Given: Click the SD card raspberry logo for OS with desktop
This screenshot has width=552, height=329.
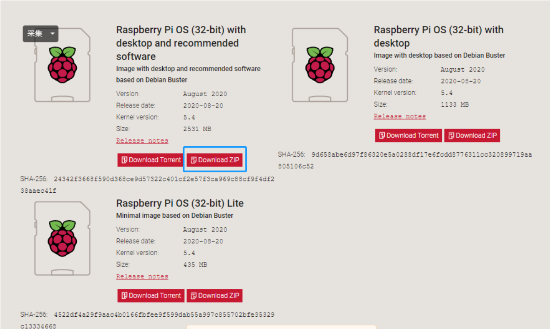Looking at the screenshot, I should point(320,64).
